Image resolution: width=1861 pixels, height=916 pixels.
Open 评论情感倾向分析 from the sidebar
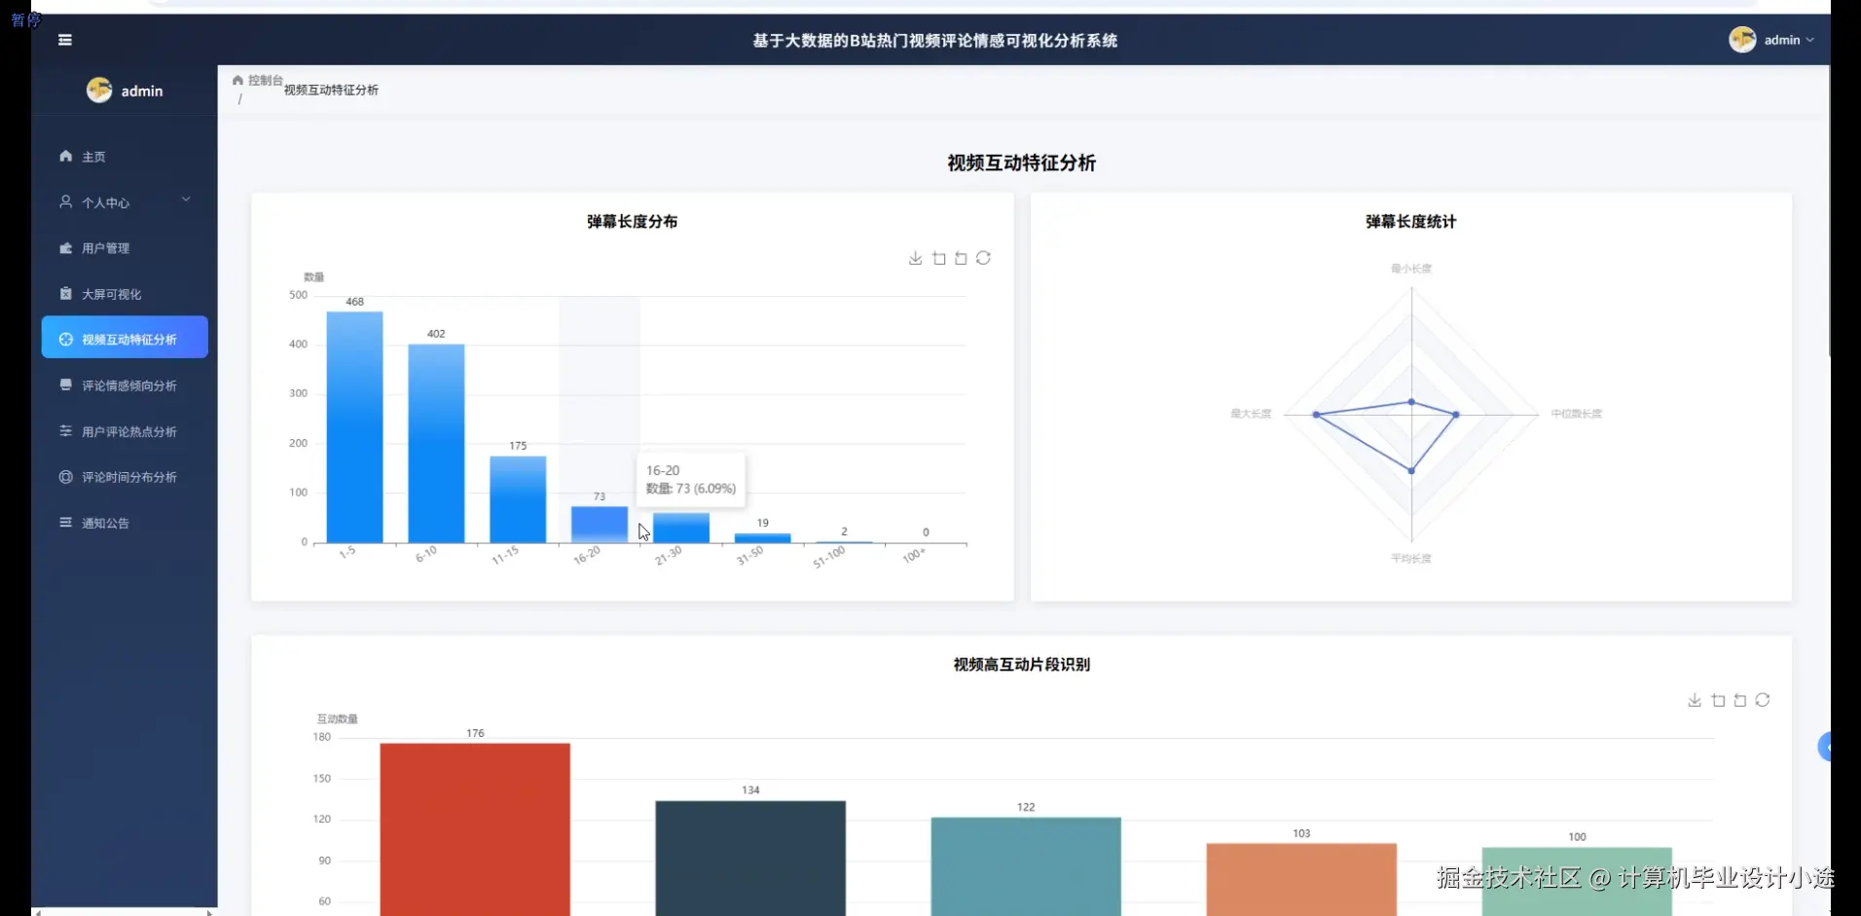[128, 385]
